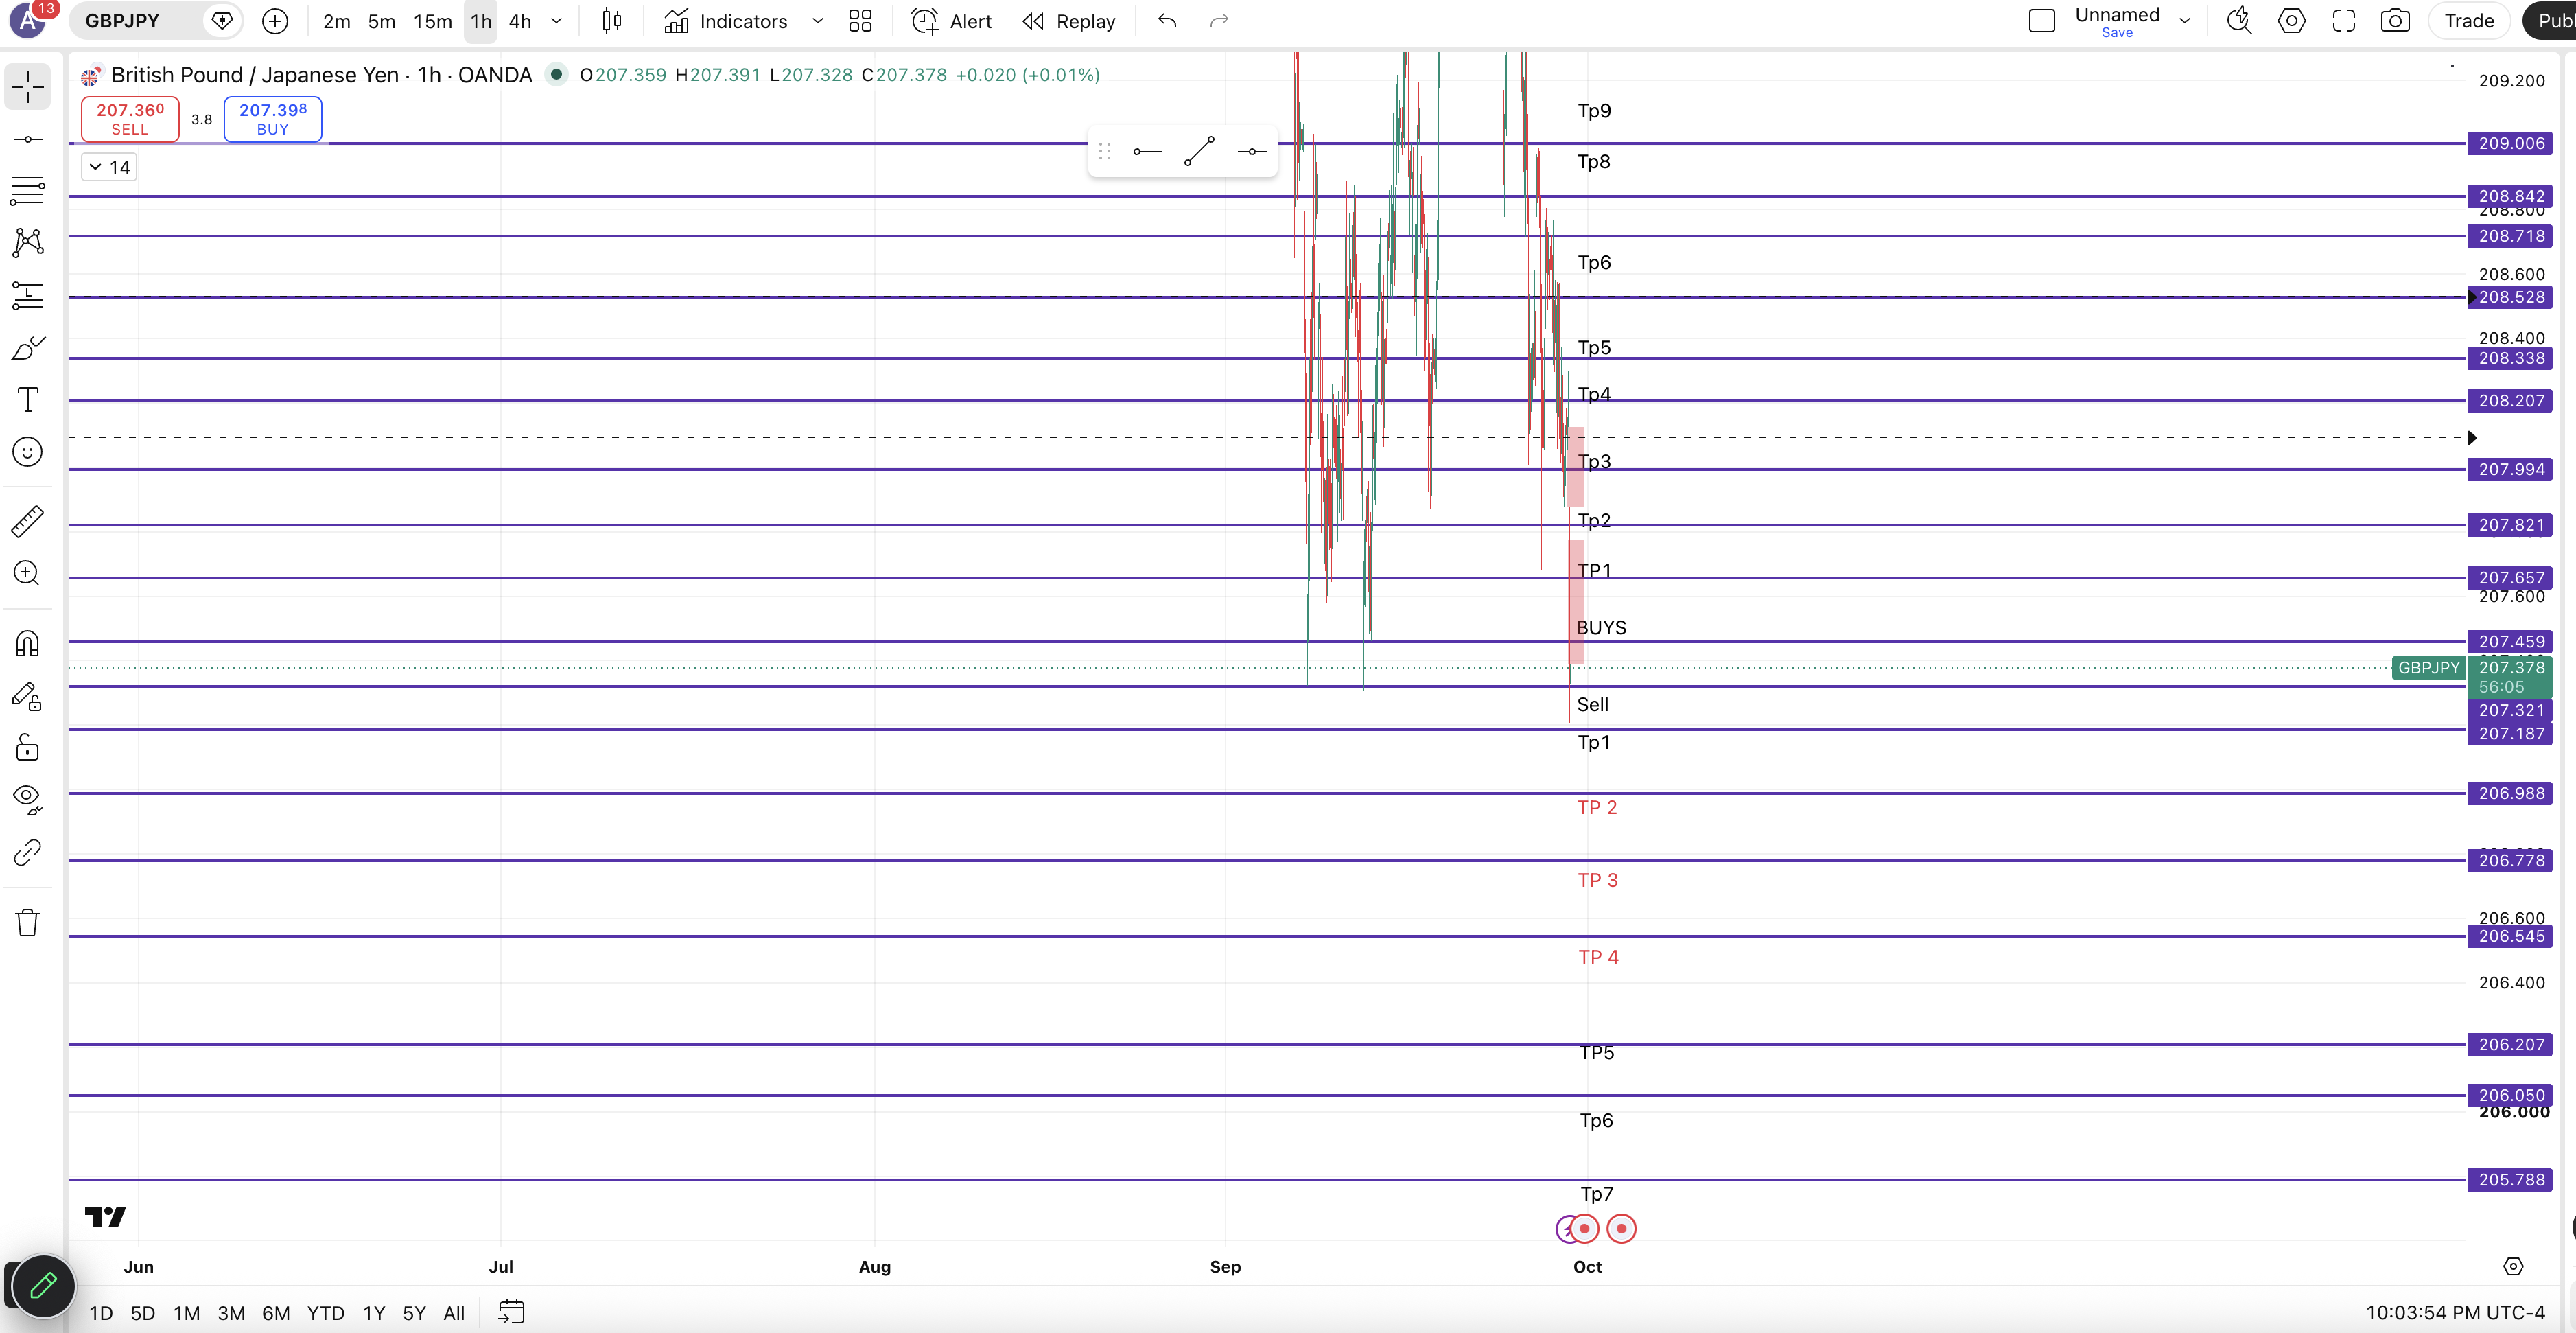Set range to YTD
Viewport: 2576px width, 1333px height.
coord(326,1313)
